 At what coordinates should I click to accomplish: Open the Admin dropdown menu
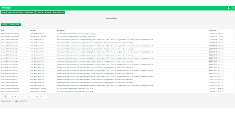click(48, 13)
